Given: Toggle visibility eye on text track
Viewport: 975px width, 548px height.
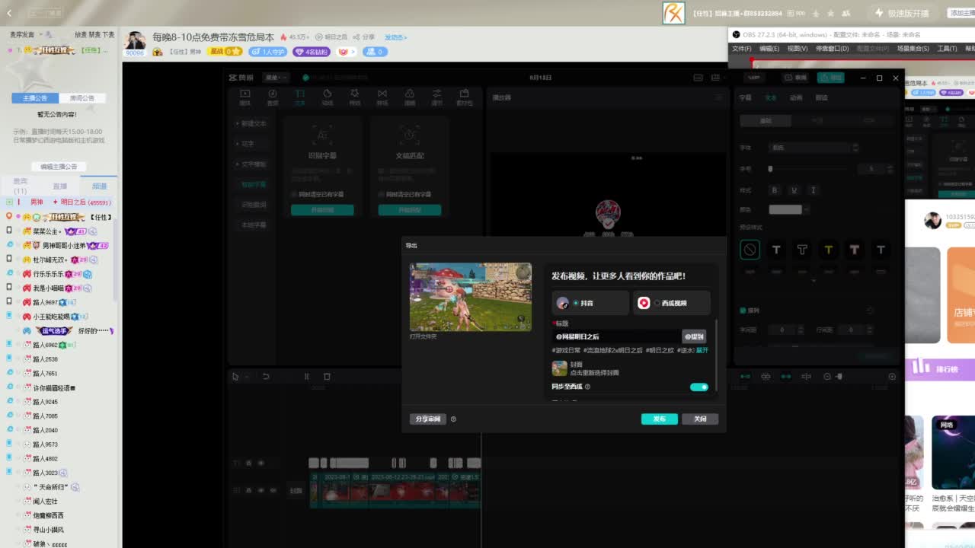Looking at the screenshot, I should [x=261, y=463].
